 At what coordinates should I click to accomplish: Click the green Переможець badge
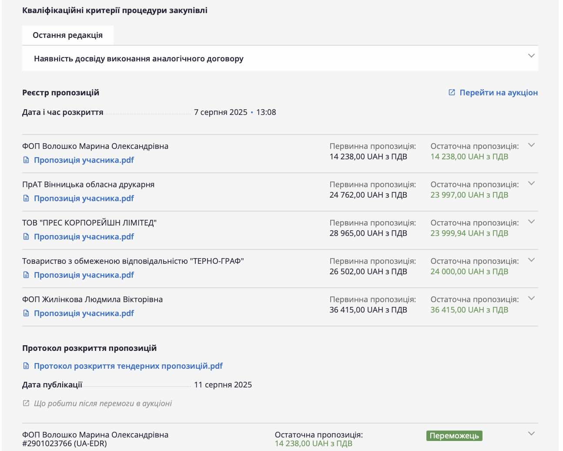(x=454, y=436)
